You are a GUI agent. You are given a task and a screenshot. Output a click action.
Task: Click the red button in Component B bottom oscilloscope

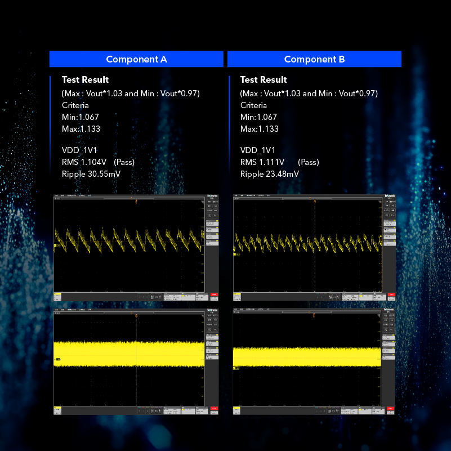(390, 408)
